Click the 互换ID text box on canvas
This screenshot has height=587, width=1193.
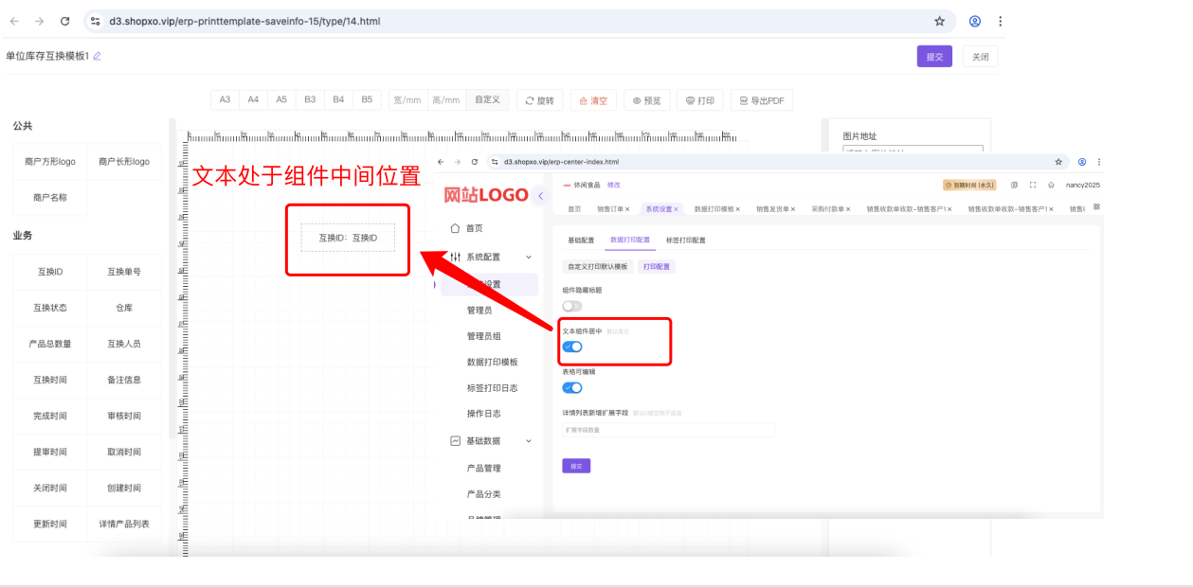[x=348, y=238]
